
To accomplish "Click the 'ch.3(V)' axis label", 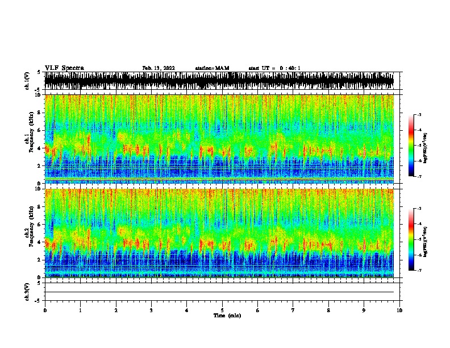I will click(x=27, y=292).
